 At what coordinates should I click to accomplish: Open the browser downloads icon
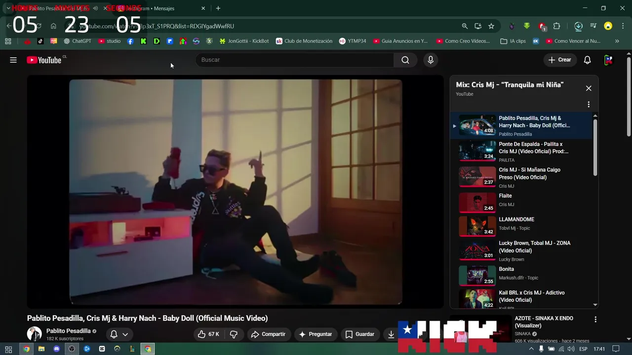tap(578, 26)
